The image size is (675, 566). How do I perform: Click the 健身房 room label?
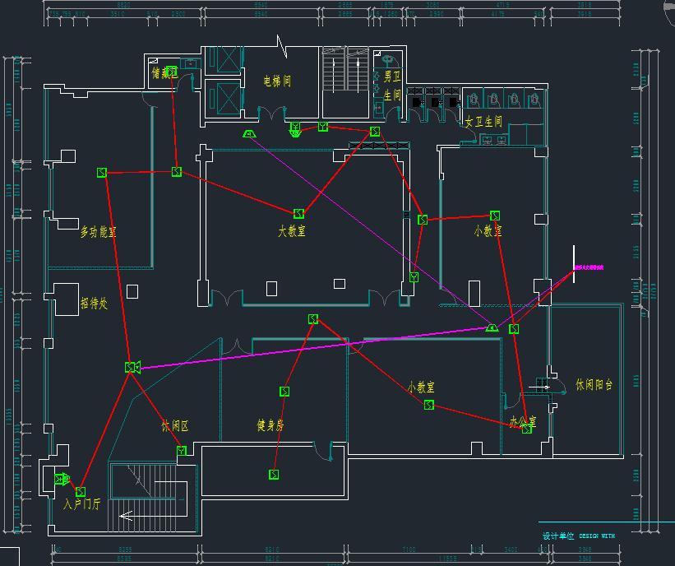tap(270, 425)
